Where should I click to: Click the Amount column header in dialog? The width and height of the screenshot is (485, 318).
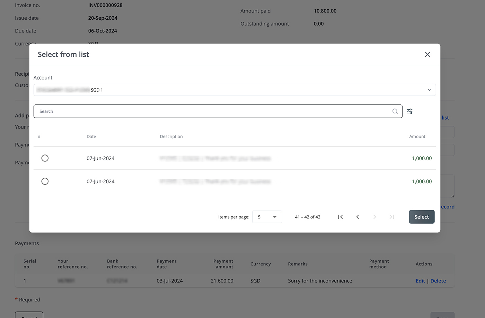coord(417,137)
